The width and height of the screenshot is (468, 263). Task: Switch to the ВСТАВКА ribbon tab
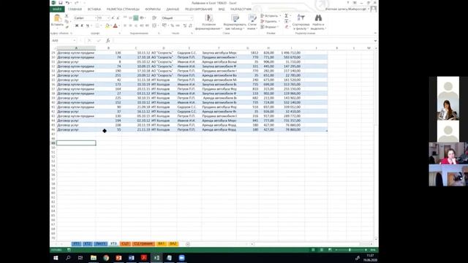coord(94,9)
